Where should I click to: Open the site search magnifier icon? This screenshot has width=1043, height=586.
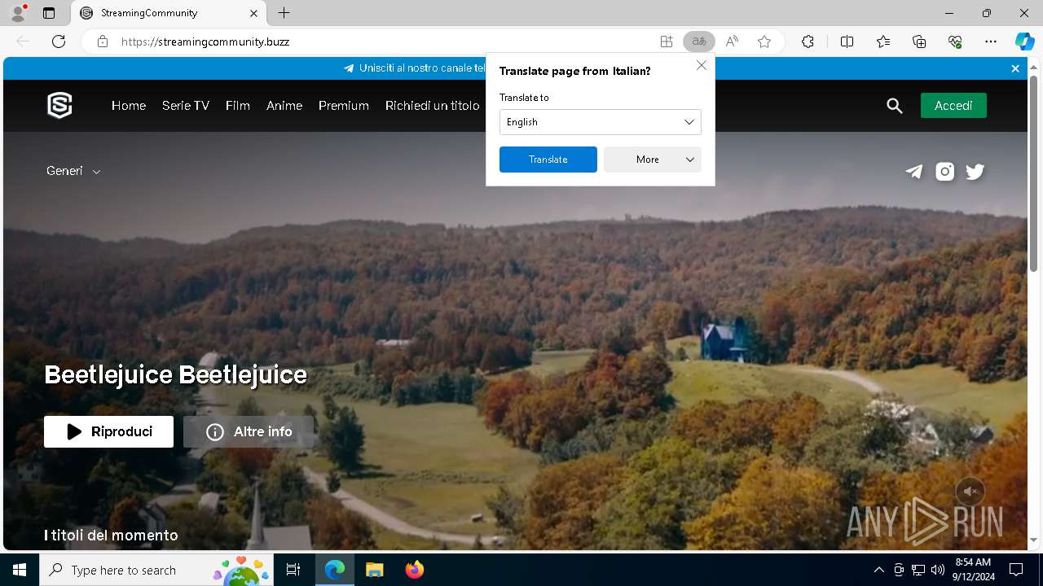pos(895,106)
